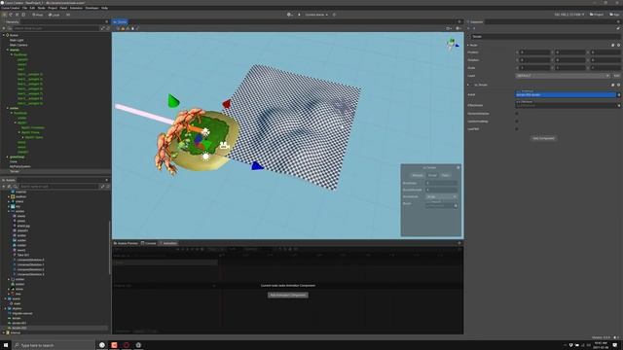This screenshot has width=623, height=350.
Task: Click the Hierarchy search field
Action: click(56, 28)
